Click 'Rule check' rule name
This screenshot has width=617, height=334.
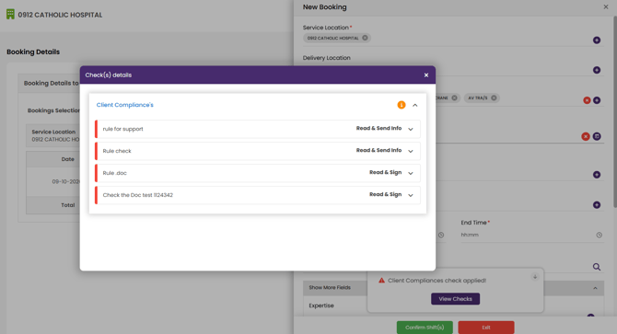(x=117, y=151)
